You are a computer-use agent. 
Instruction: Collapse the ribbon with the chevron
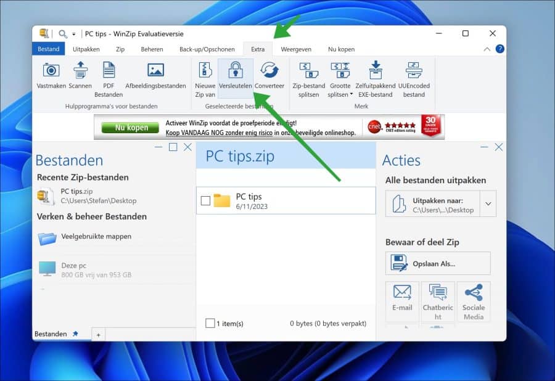pos(487,49)
